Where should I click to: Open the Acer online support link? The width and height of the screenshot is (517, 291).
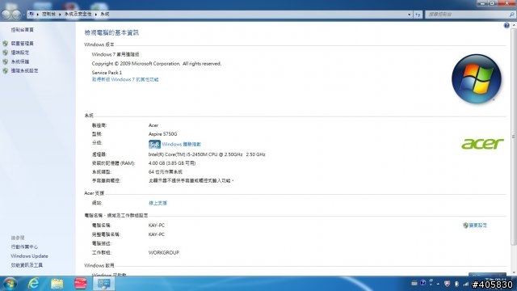158,203
